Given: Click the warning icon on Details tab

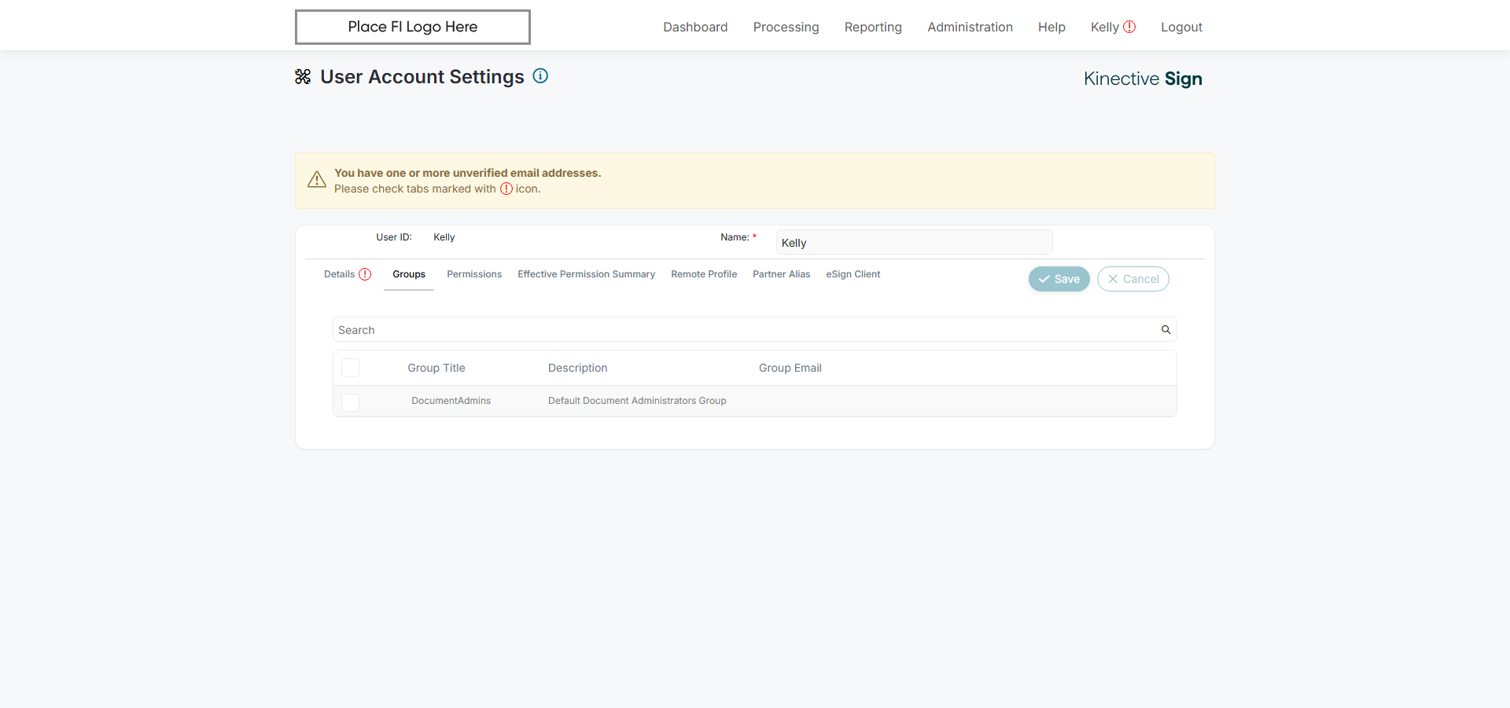Looking at the screenshot, I should point(365,274).
